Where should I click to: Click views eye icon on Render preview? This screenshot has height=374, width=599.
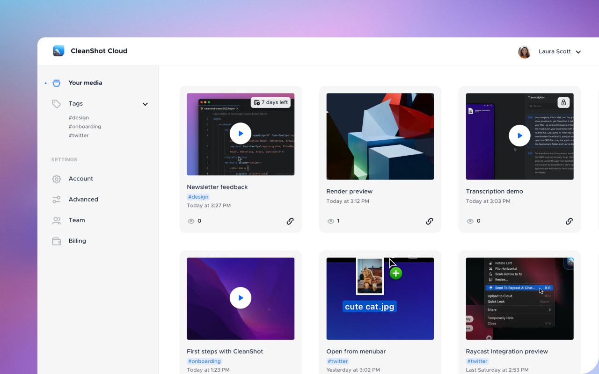click(x=330, y=221)
